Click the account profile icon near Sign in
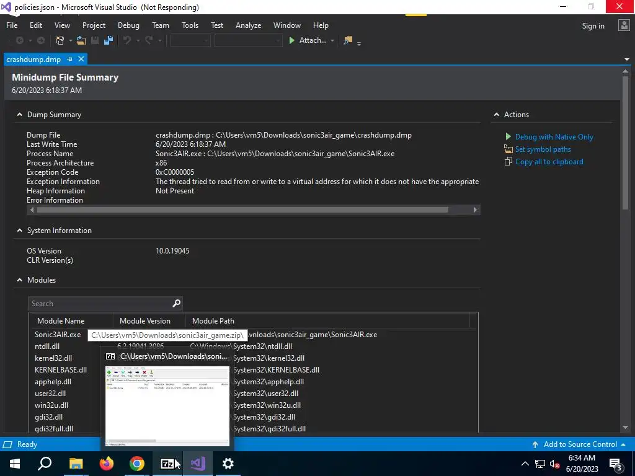The image size is (635, 476). 624,25
